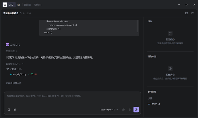
Task: Open the claude-opus-4-7 model dropdown
Action: click(x=109, y=110)
